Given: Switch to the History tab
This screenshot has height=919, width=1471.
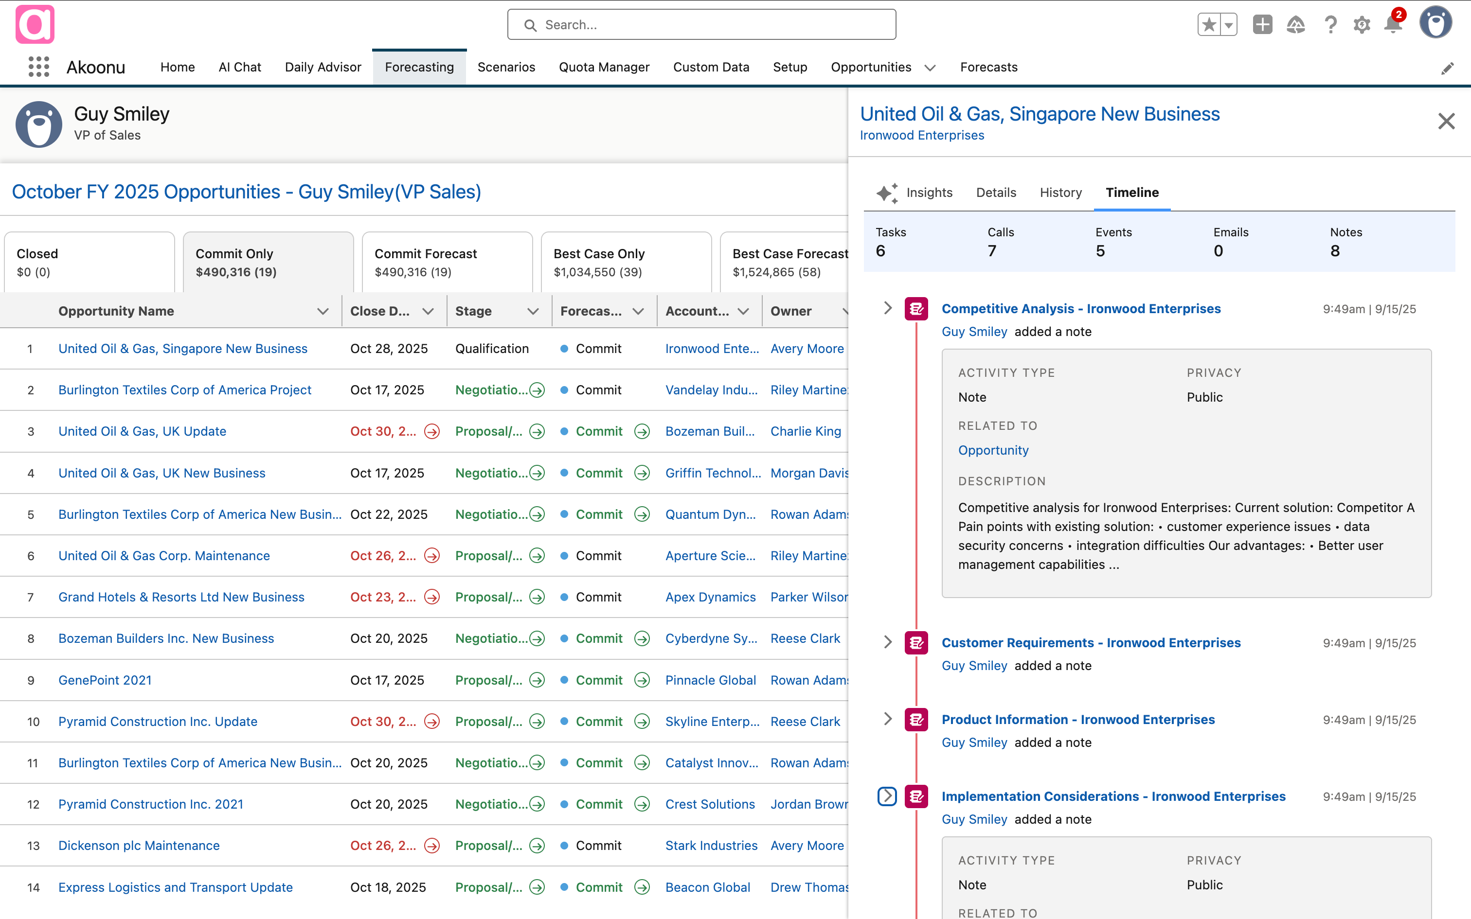Looking at the screenshot, I should pyautogui.click(x=1060, y=193).
